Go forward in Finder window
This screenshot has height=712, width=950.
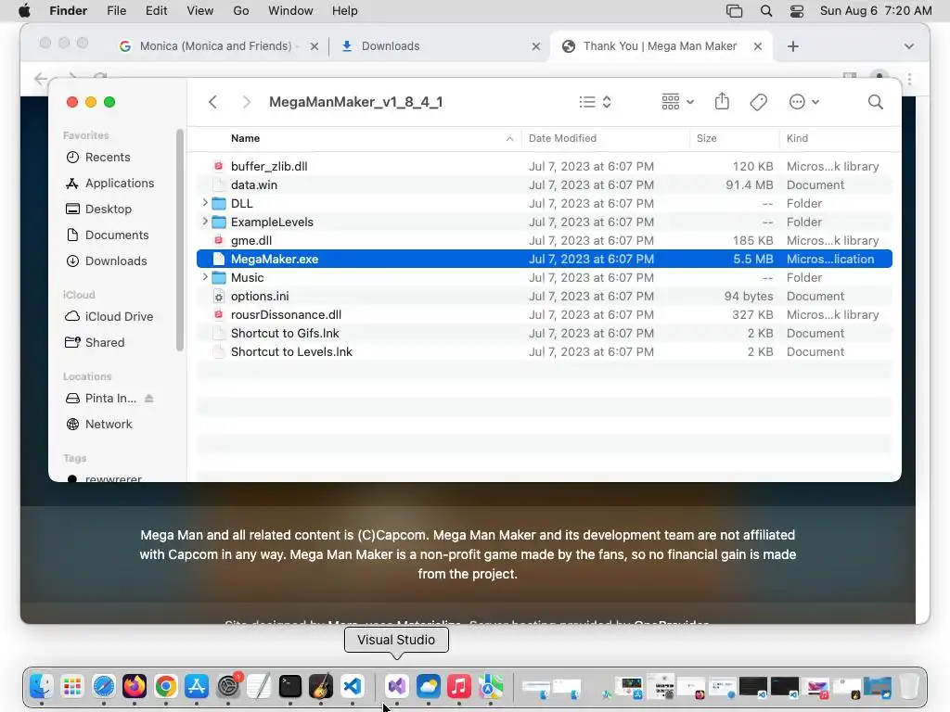click(246, 102)
